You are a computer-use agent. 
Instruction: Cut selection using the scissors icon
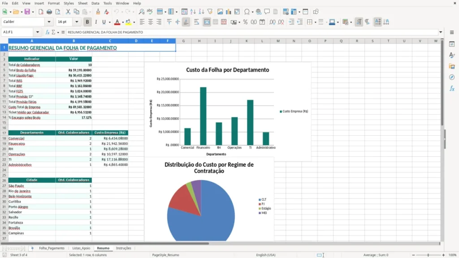point(68,12)
